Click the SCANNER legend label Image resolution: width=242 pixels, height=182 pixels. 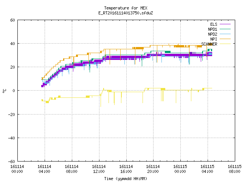(x=209, y=44)
